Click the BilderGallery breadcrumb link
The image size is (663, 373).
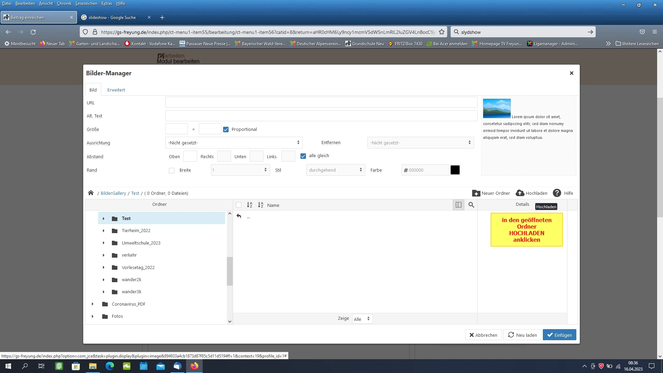113,193
